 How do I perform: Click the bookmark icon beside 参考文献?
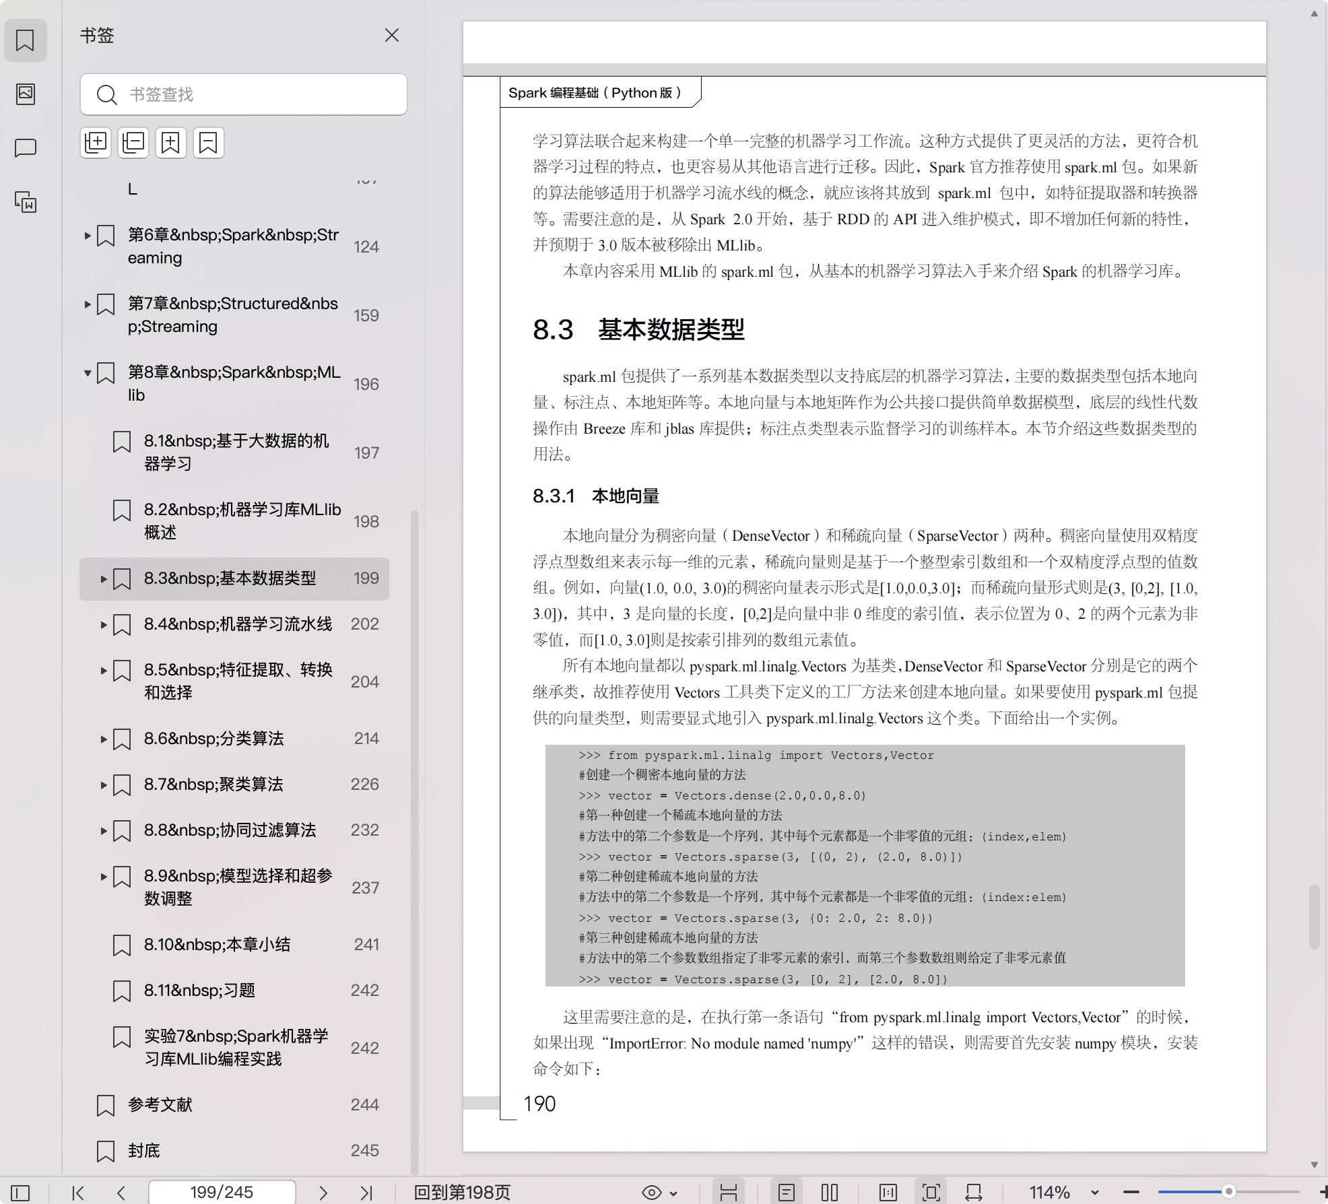(x=106, y=1106)
